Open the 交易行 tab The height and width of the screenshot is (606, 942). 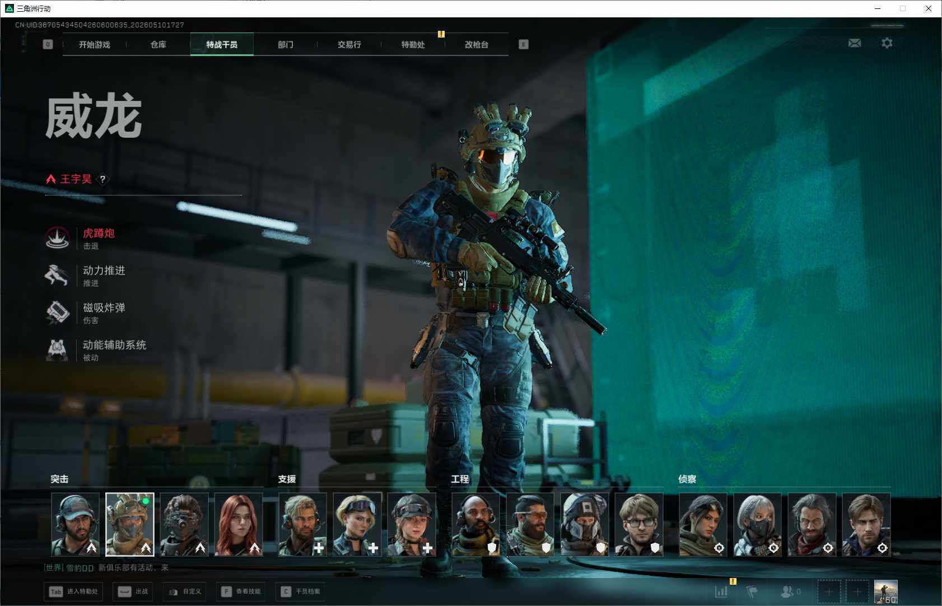point(349,44)
